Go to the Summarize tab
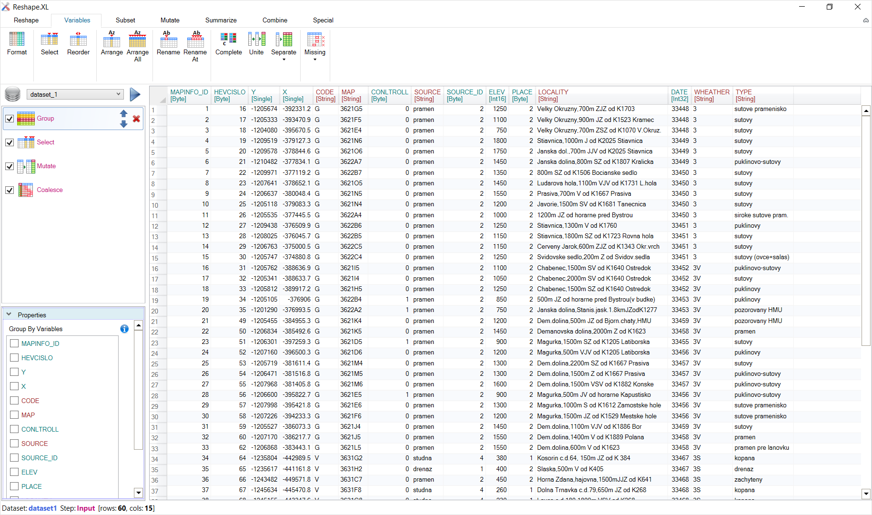The height and width of the screenshot is (515, 872). point(221,20)
